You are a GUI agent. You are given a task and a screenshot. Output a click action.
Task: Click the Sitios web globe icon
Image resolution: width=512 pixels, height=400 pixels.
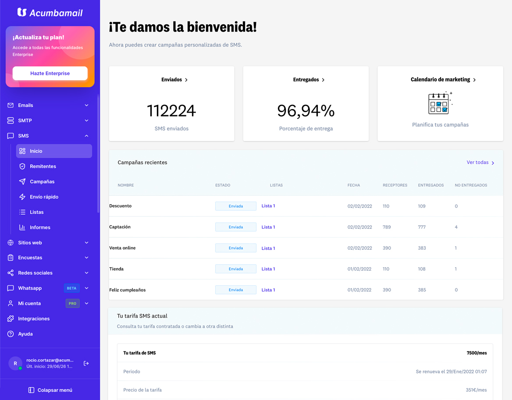point(11,242)
